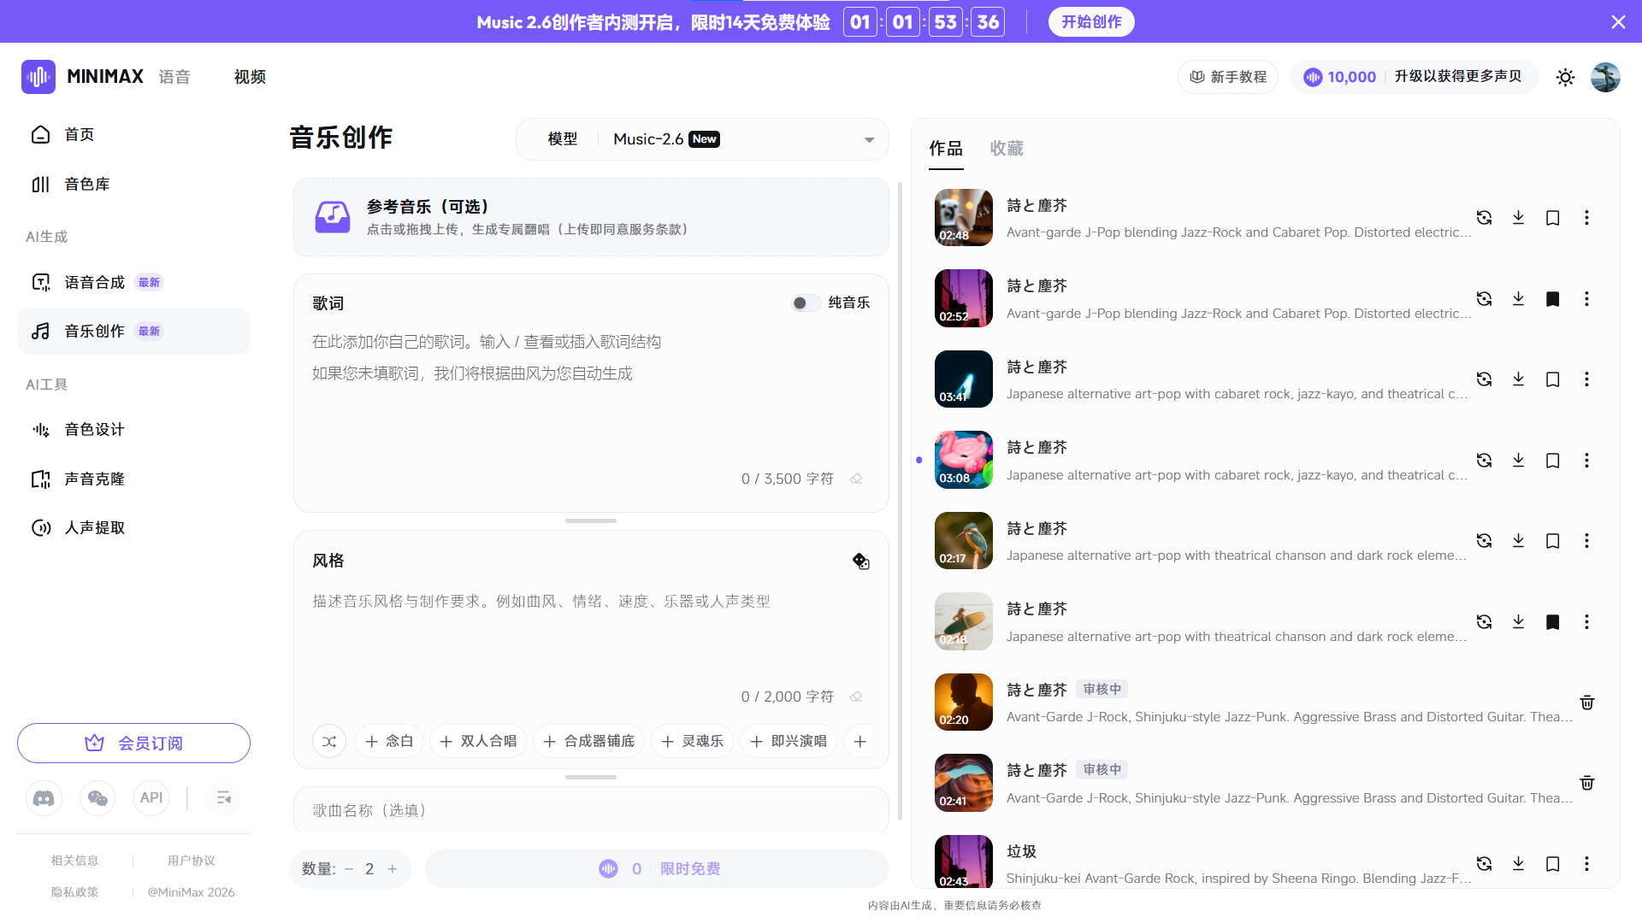Open the Music-2.6 model dropdown
Screen dimensions: 1642x923
[x=869, y=139]
